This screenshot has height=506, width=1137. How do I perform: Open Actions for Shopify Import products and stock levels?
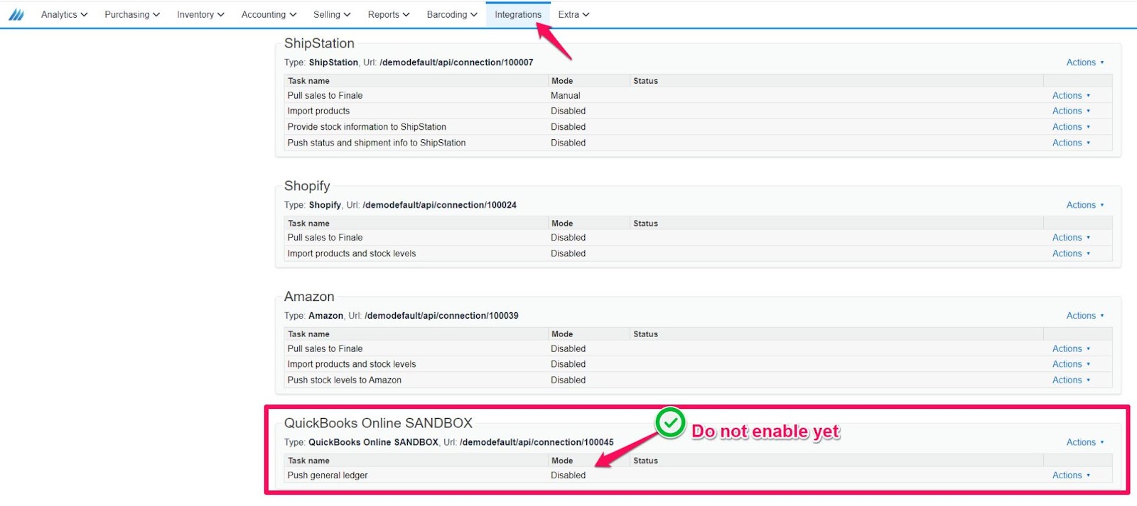click(1071, 253)
